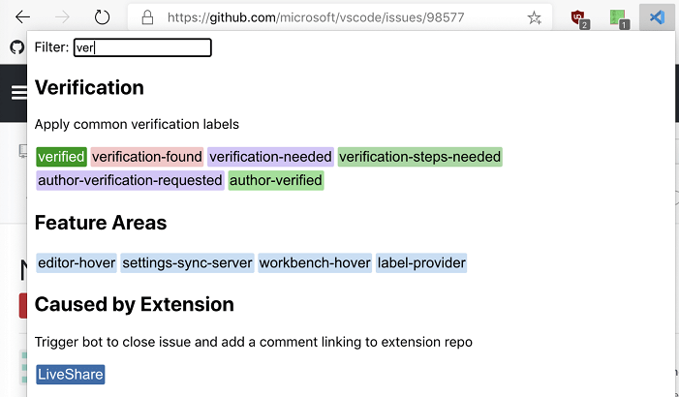
Task: Click the browser back arrow
Action: tap(22, 17)
